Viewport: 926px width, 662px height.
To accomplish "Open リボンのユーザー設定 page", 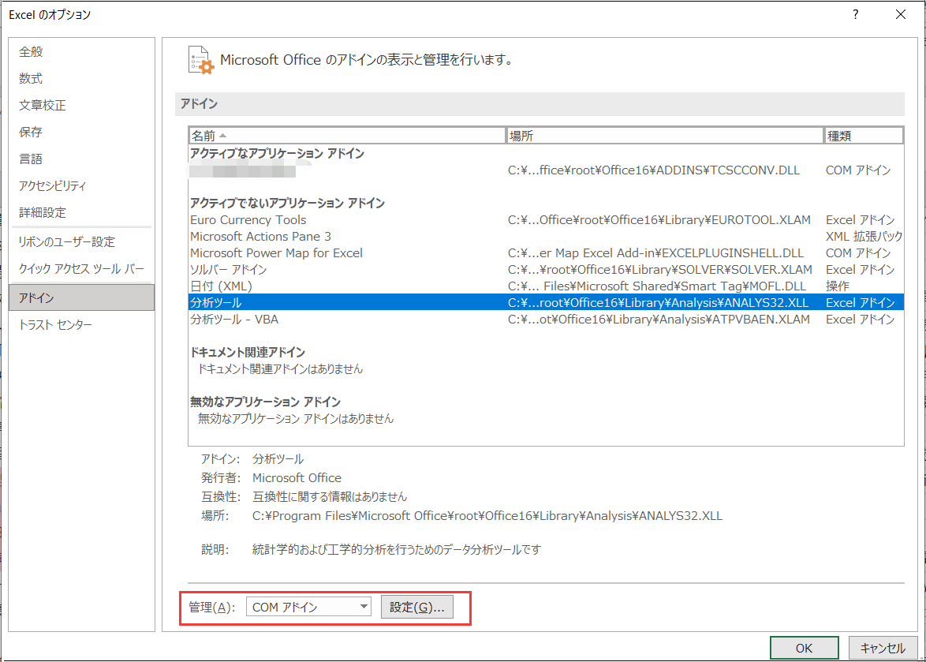I will coord(67,242).
